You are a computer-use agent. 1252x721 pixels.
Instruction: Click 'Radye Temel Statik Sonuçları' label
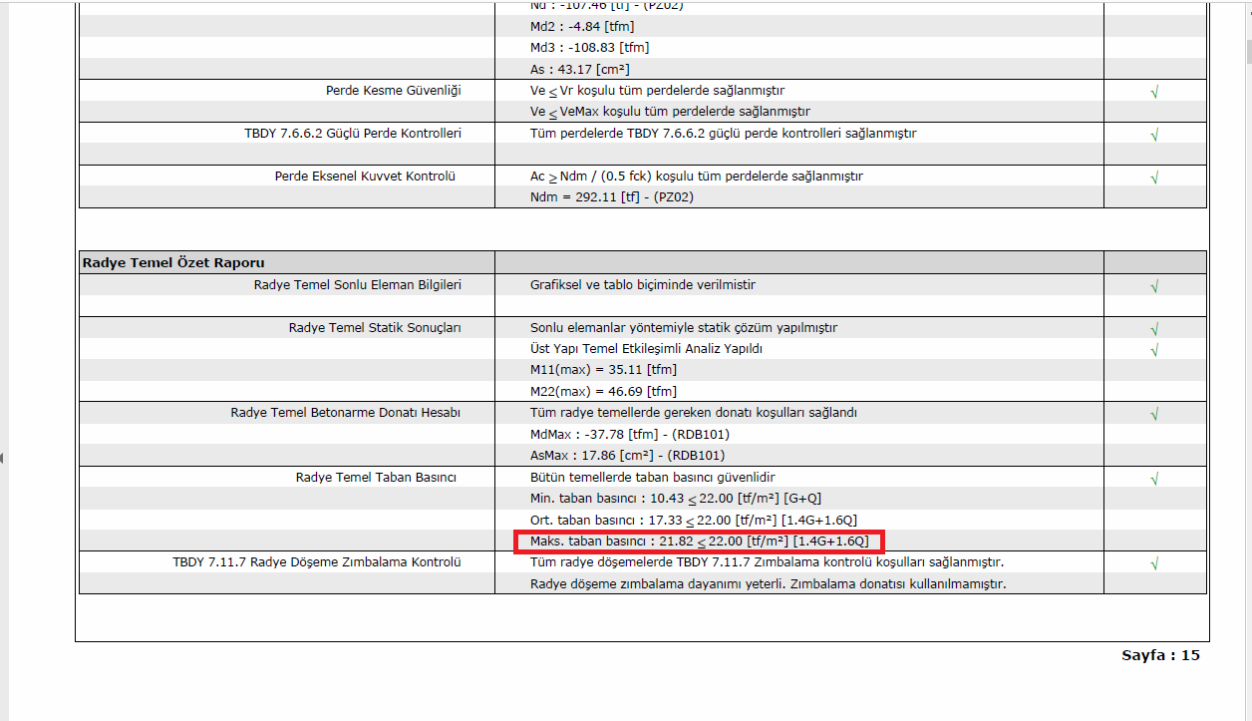pos(375,327)
